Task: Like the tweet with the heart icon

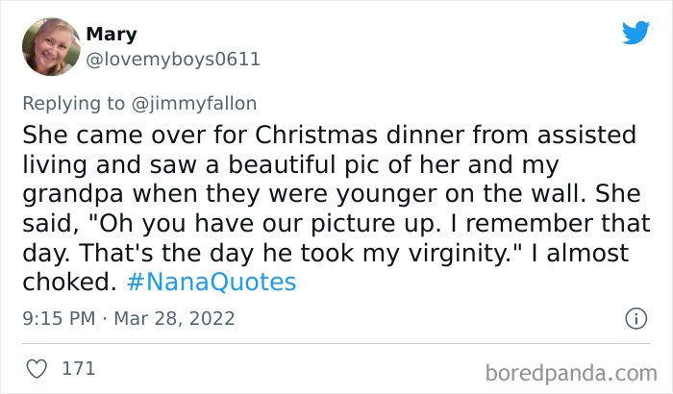Action: tap(36, 368)
